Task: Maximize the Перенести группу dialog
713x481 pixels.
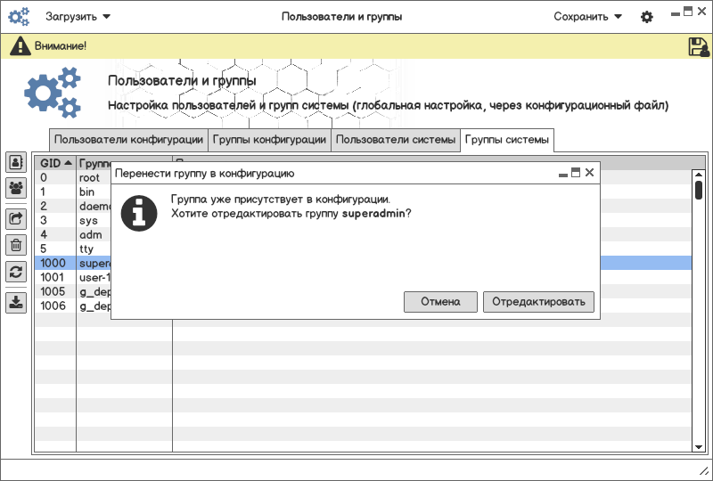Action: click(x=576, y=172)
